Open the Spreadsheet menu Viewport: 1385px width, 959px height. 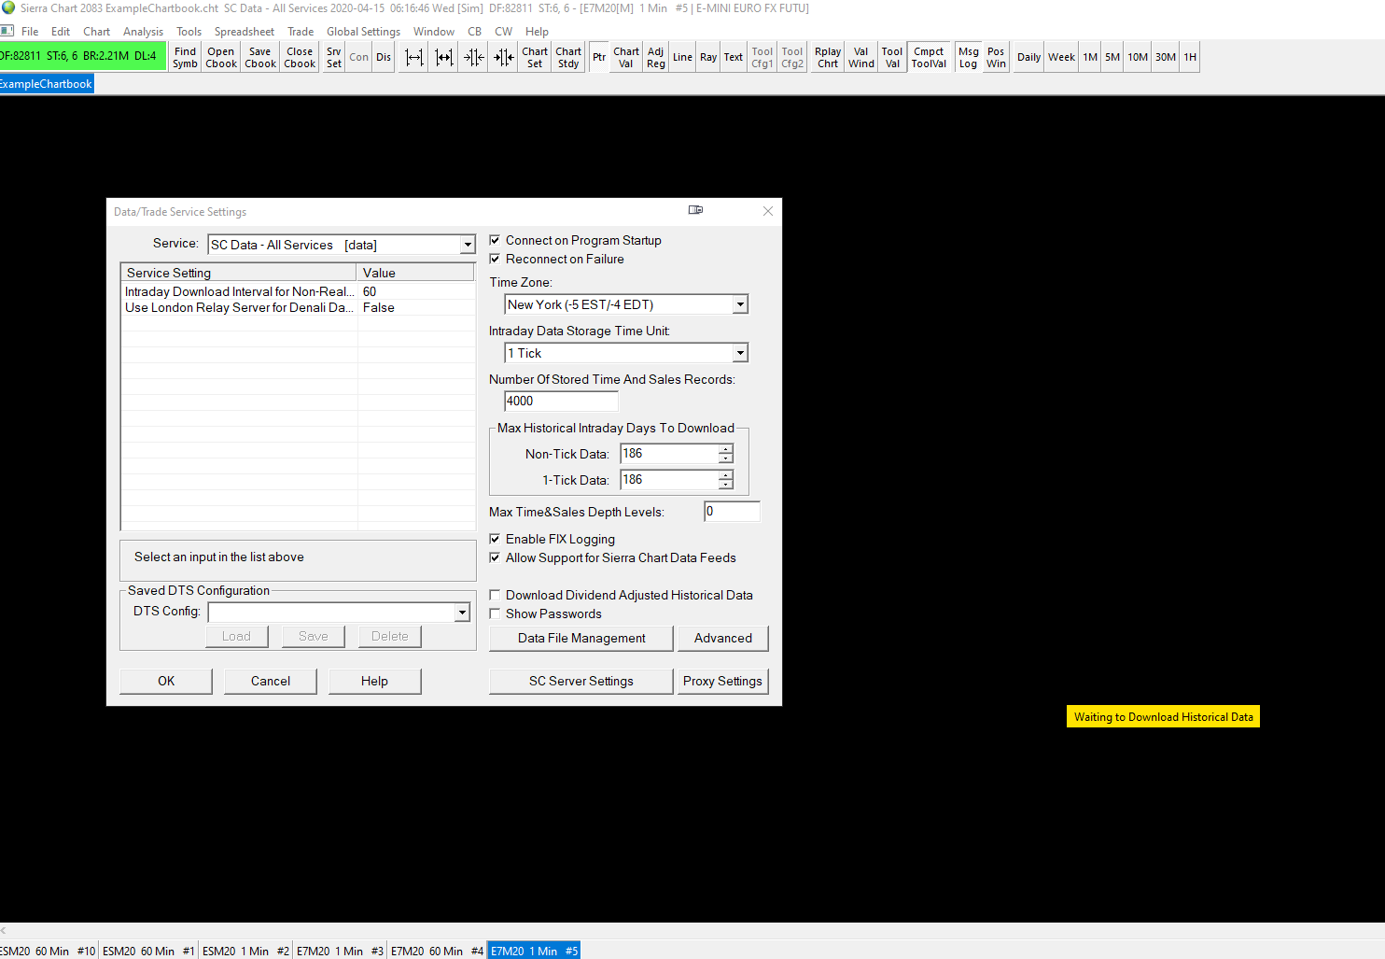tap(245, 32)
